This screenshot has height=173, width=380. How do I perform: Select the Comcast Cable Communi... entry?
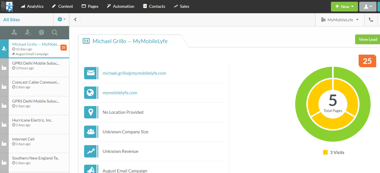[39, 87]
